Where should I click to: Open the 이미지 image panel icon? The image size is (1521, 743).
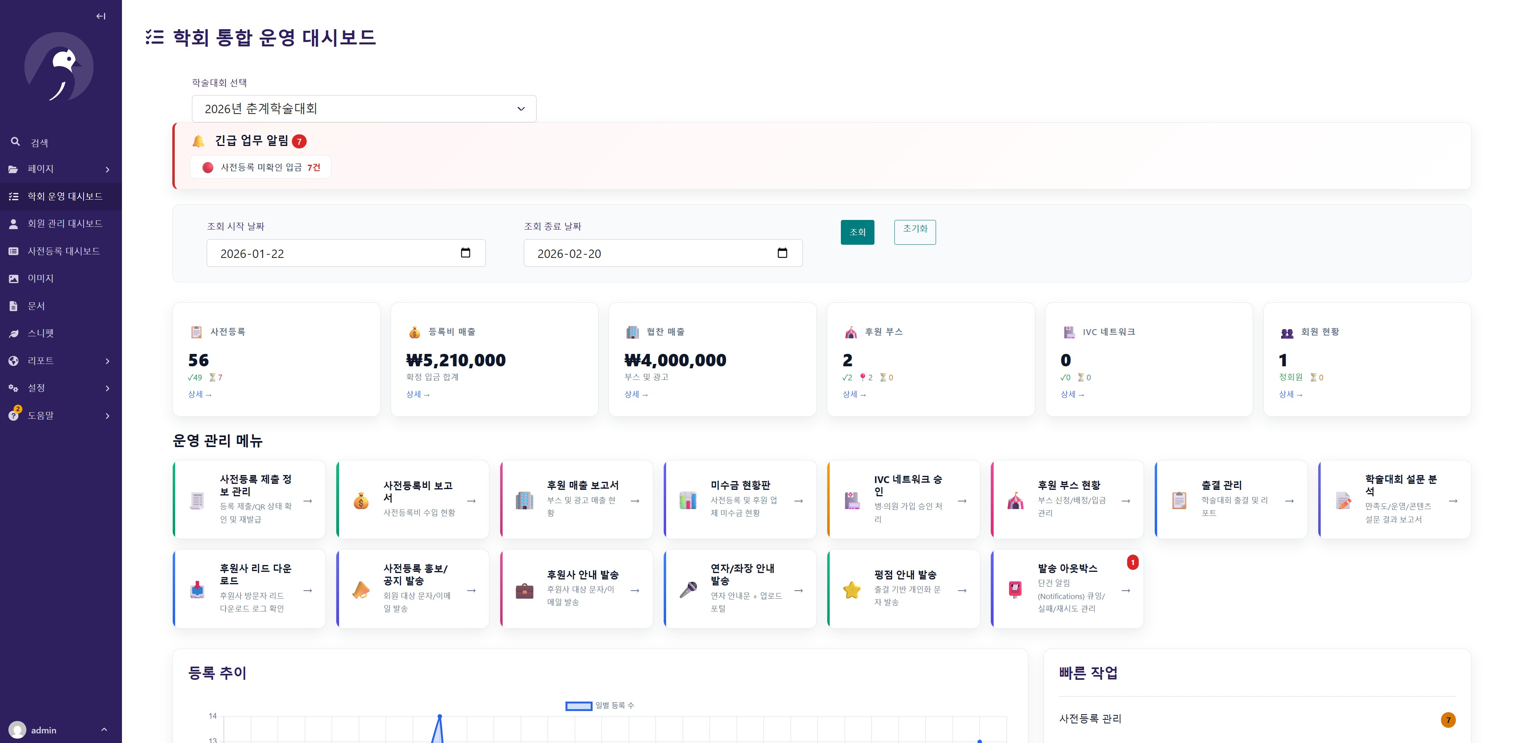(14, 278)
